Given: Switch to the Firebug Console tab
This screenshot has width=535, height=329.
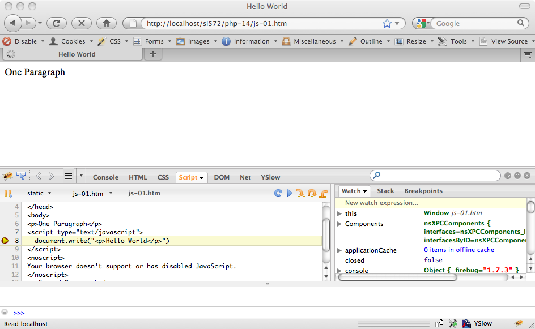Looking at the screenshot, I should 105,177.
